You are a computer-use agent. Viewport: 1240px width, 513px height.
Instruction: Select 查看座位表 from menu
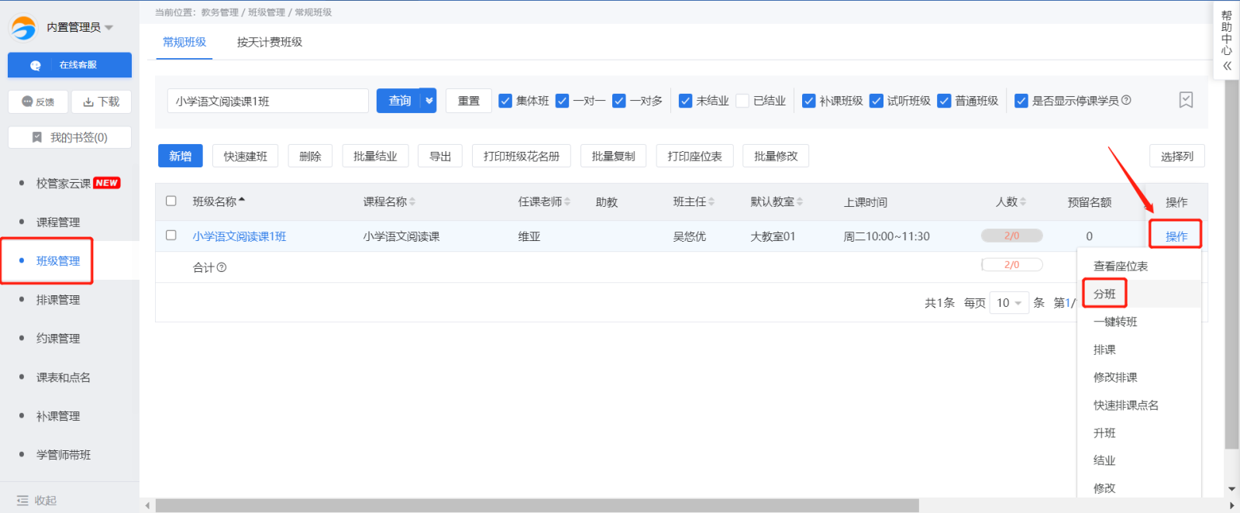pos(1121,266)
